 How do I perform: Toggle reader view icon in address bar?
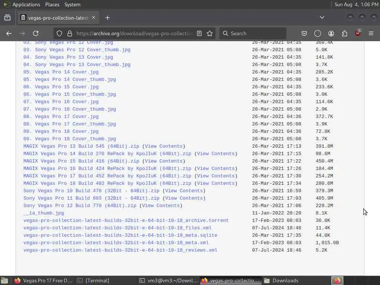[x=199, y=33]
